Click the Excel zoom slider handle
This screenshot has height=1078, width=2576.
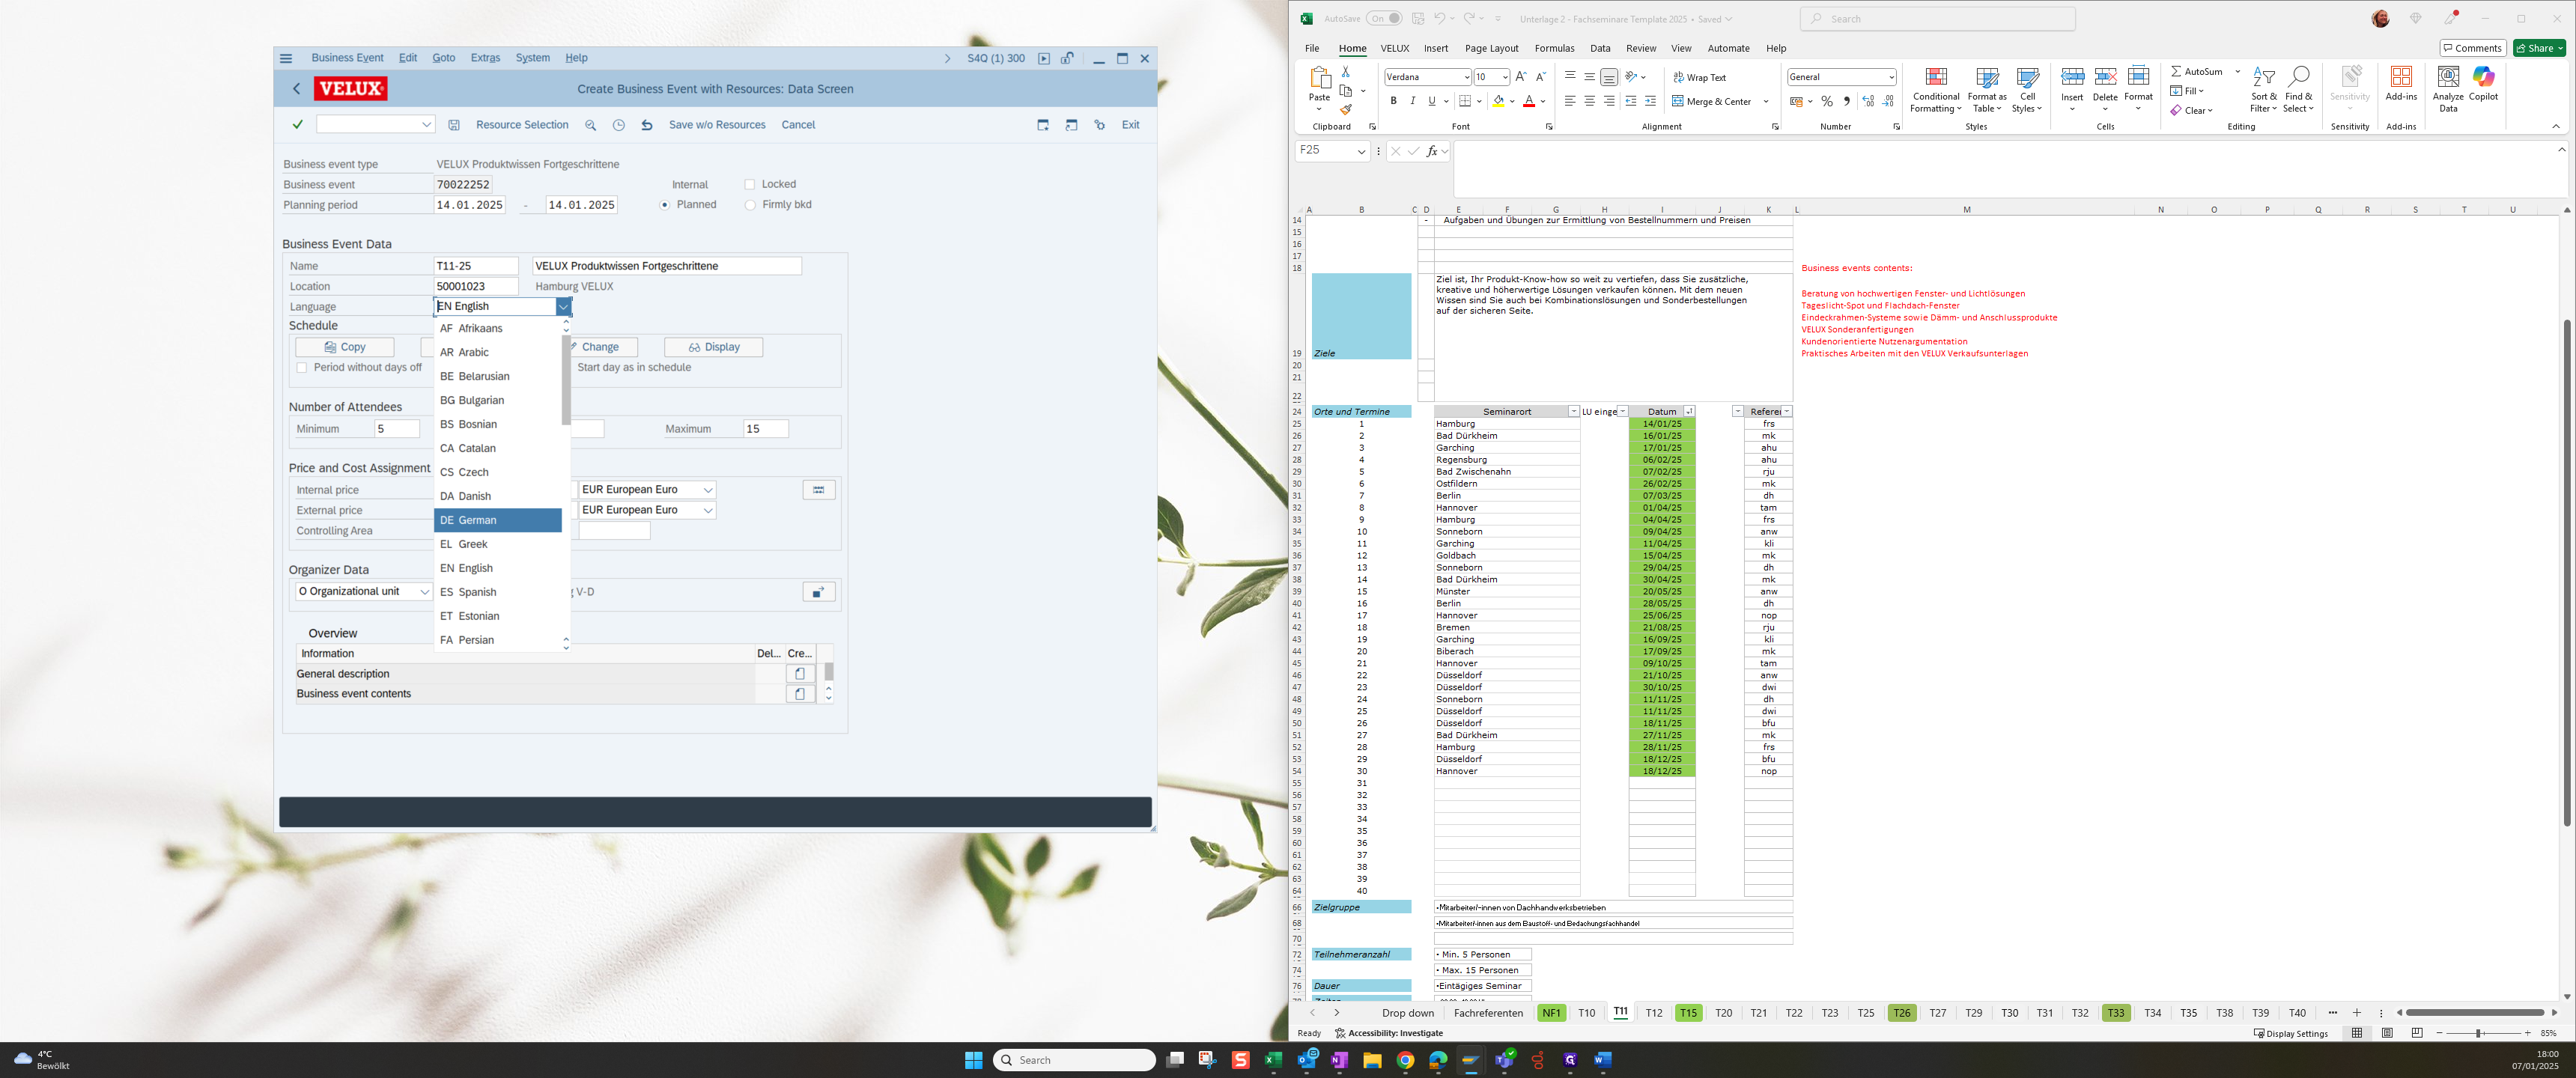[x=2478, y=1033]
